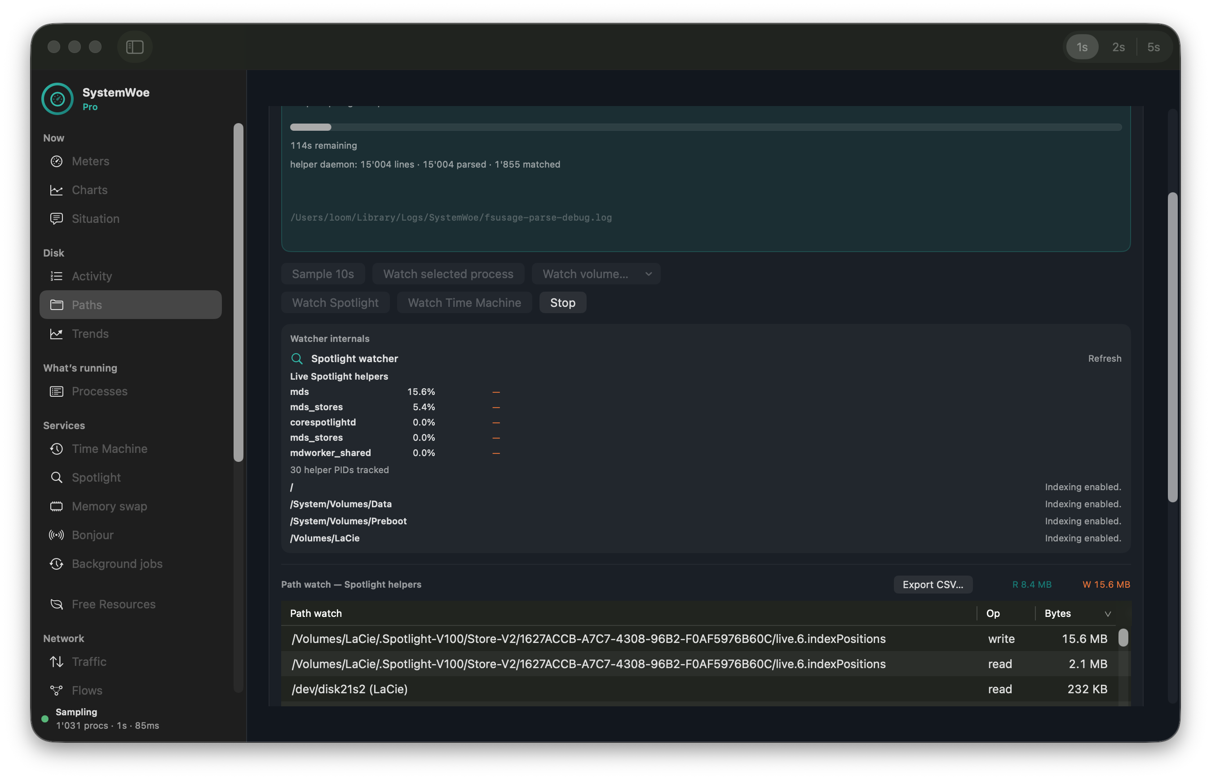Set refresh interval to 2s
This screenshot has width=1211, height=780.
tap(1118, 47)
